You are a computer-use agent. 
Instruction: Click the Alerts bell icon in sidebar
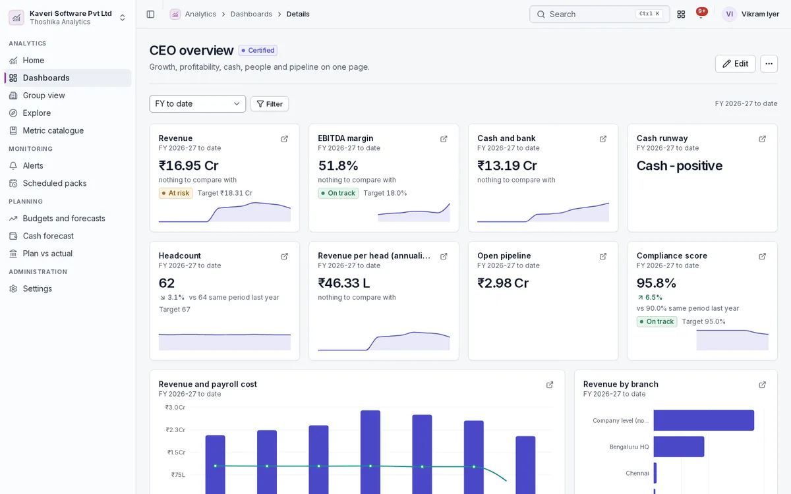pyautogui.click(x=13, y=166)
